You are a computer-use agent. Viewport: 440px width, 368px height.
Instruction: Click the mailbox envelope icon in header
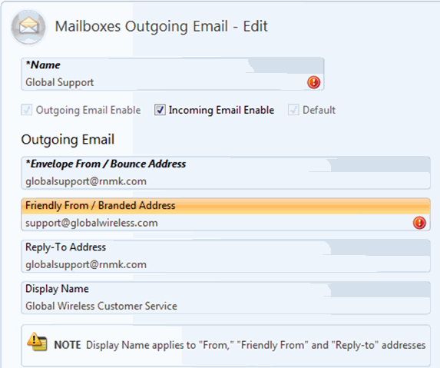(28, 27)
